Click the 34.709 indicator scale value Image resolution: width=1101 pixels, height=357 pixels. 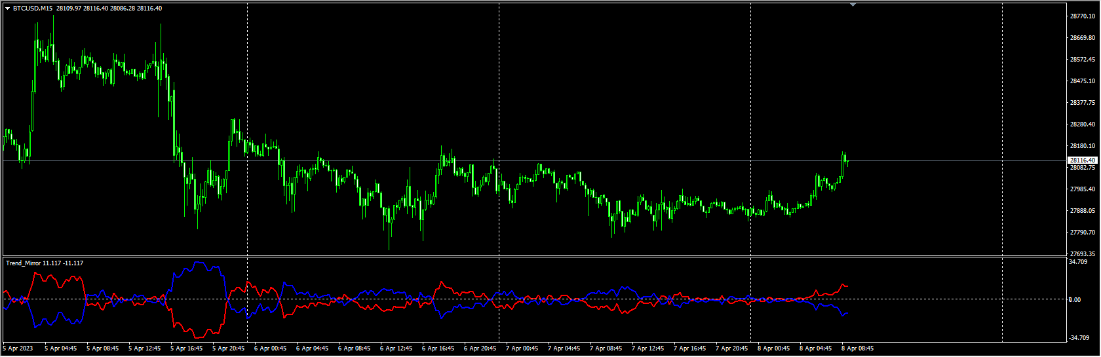pos(1078,262)
